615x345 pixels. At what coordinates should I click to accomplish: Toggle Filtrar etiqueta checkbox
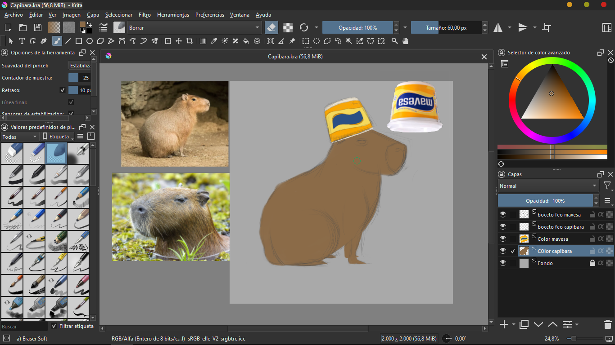click(54, 326)
